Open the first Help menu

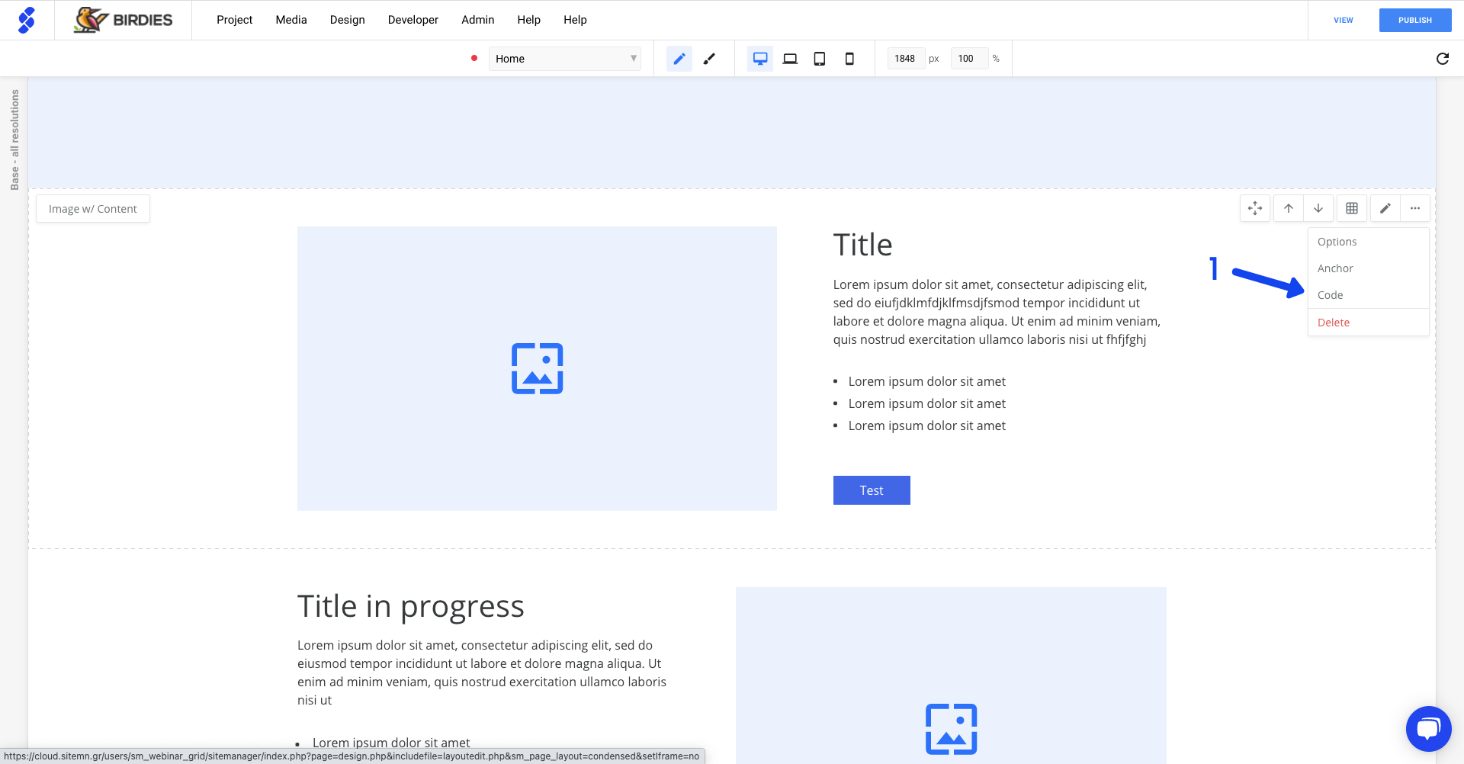(529, 20)
